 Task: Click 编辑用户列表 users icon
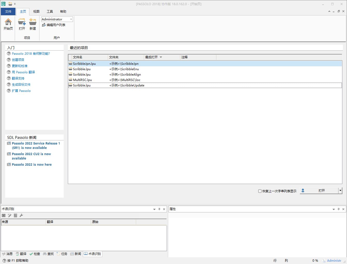point(44,25)
